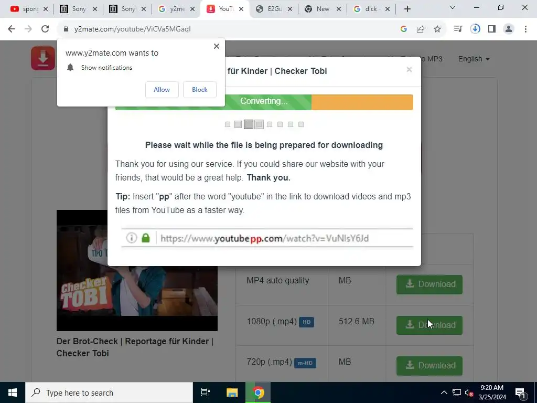The height and width of the screenshot is (403, 537).
Task: Click the Converting progress bar
Action: [264, 102]
